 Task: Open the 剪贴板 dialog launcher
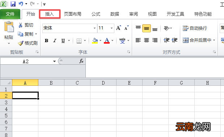point(37,52)
